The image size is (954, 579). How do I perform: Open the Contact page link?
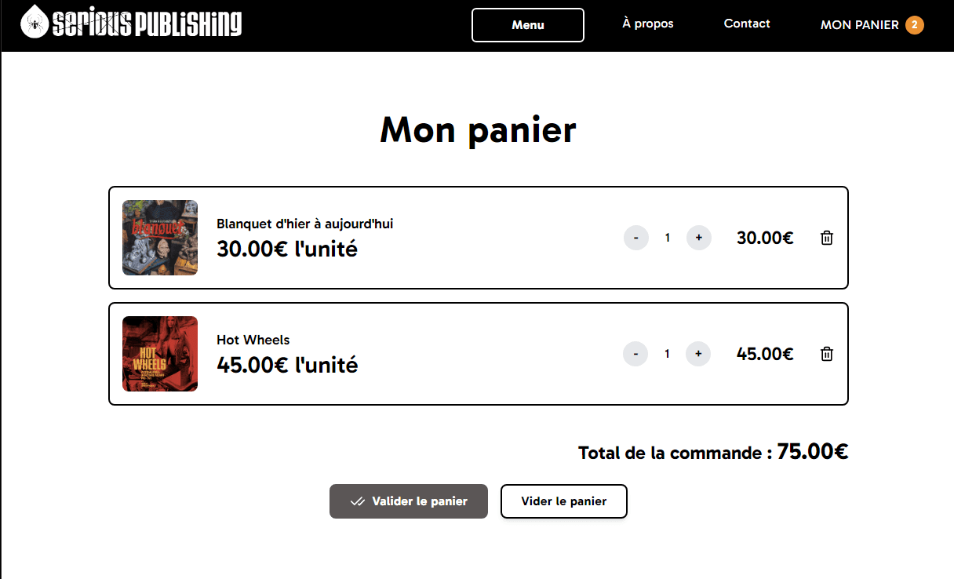(747, 24)
